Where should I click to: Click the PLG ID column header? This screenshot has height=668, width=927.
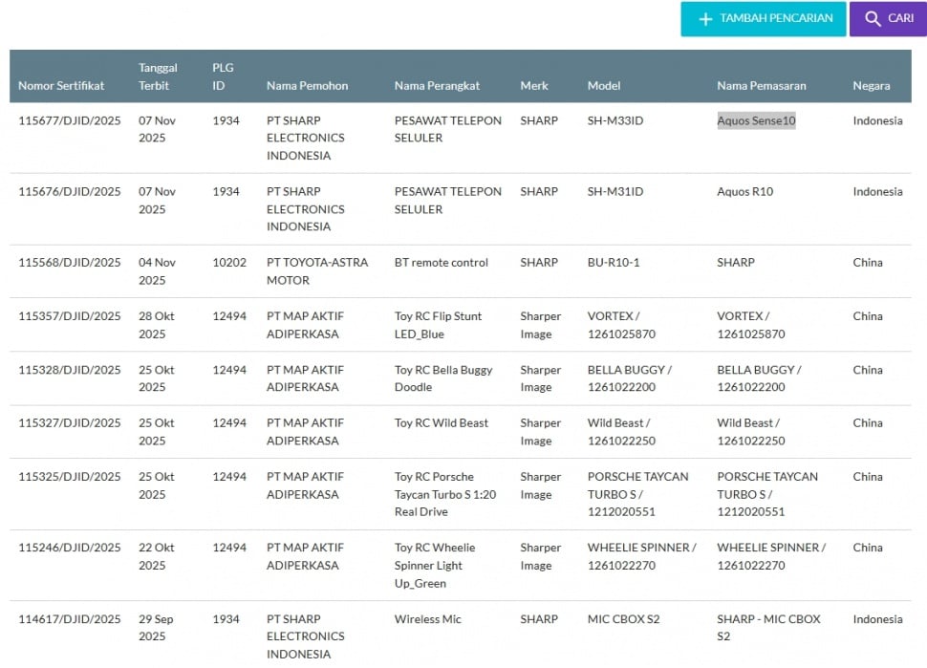tap(223, 76)
